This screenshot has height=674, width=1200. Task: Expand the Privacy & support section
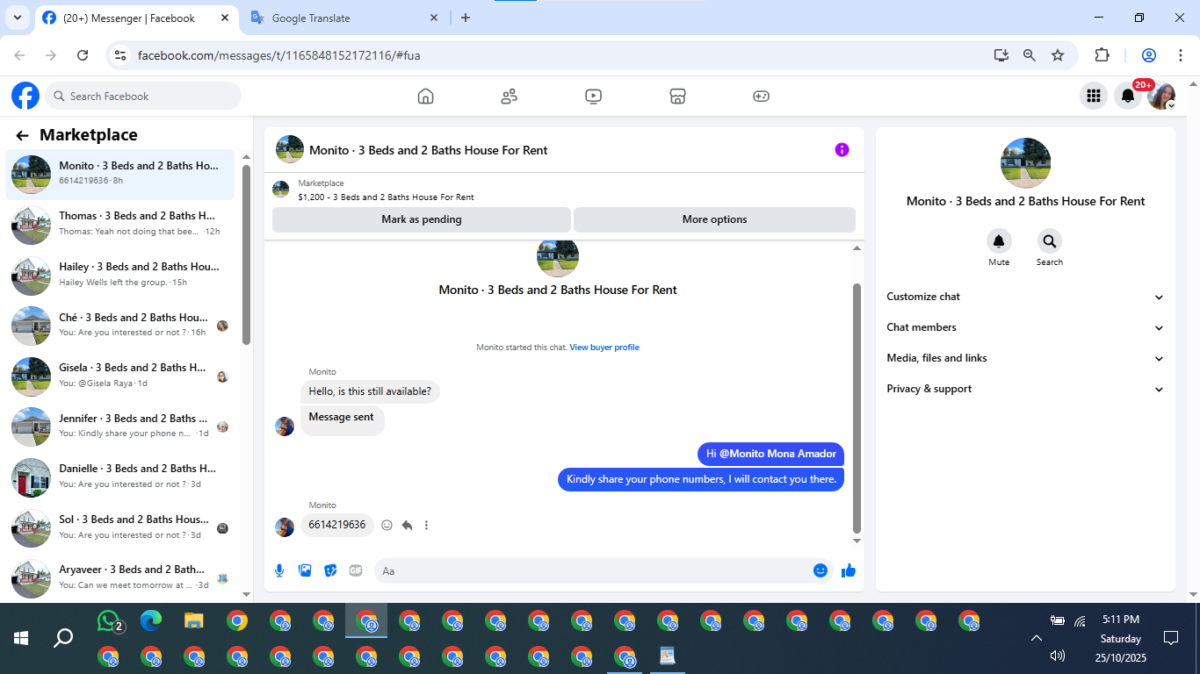coord(1025,389)
